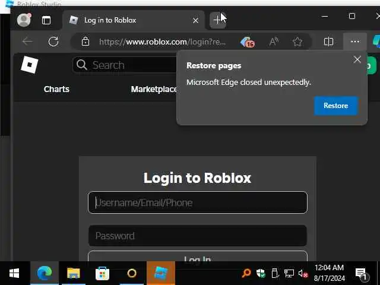Viewport: 380px width, 285px height.
Task: Close the Log in to Roblox tab
Action: point(195,21)
